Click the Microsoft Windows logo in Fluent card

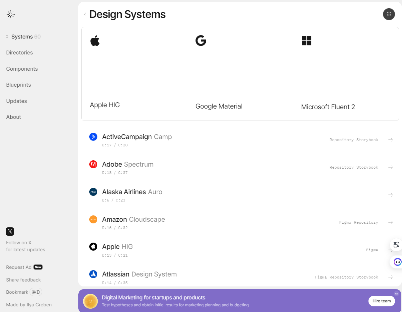point(306,40)
